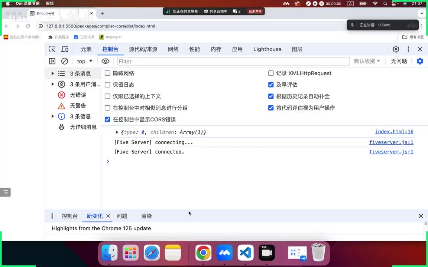Enable the 保留日志 checkbox
The image size is (428, 267).
pyautogui.click(x=107, y=85)
